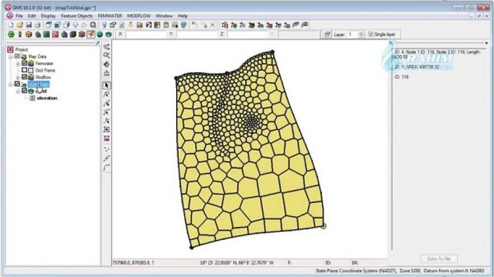Screen dimensions: 494x277
Task: Expand the Femwater tree node
Action: tap(18, 63)
